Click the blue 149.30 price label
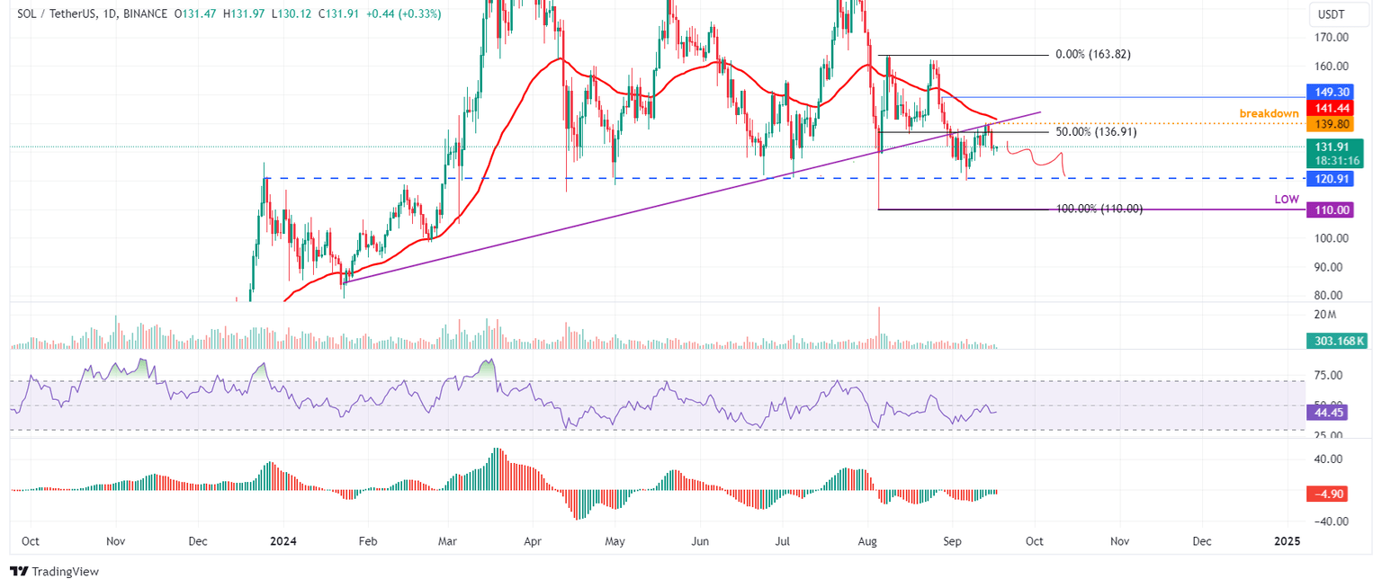 click(1329, 92)
